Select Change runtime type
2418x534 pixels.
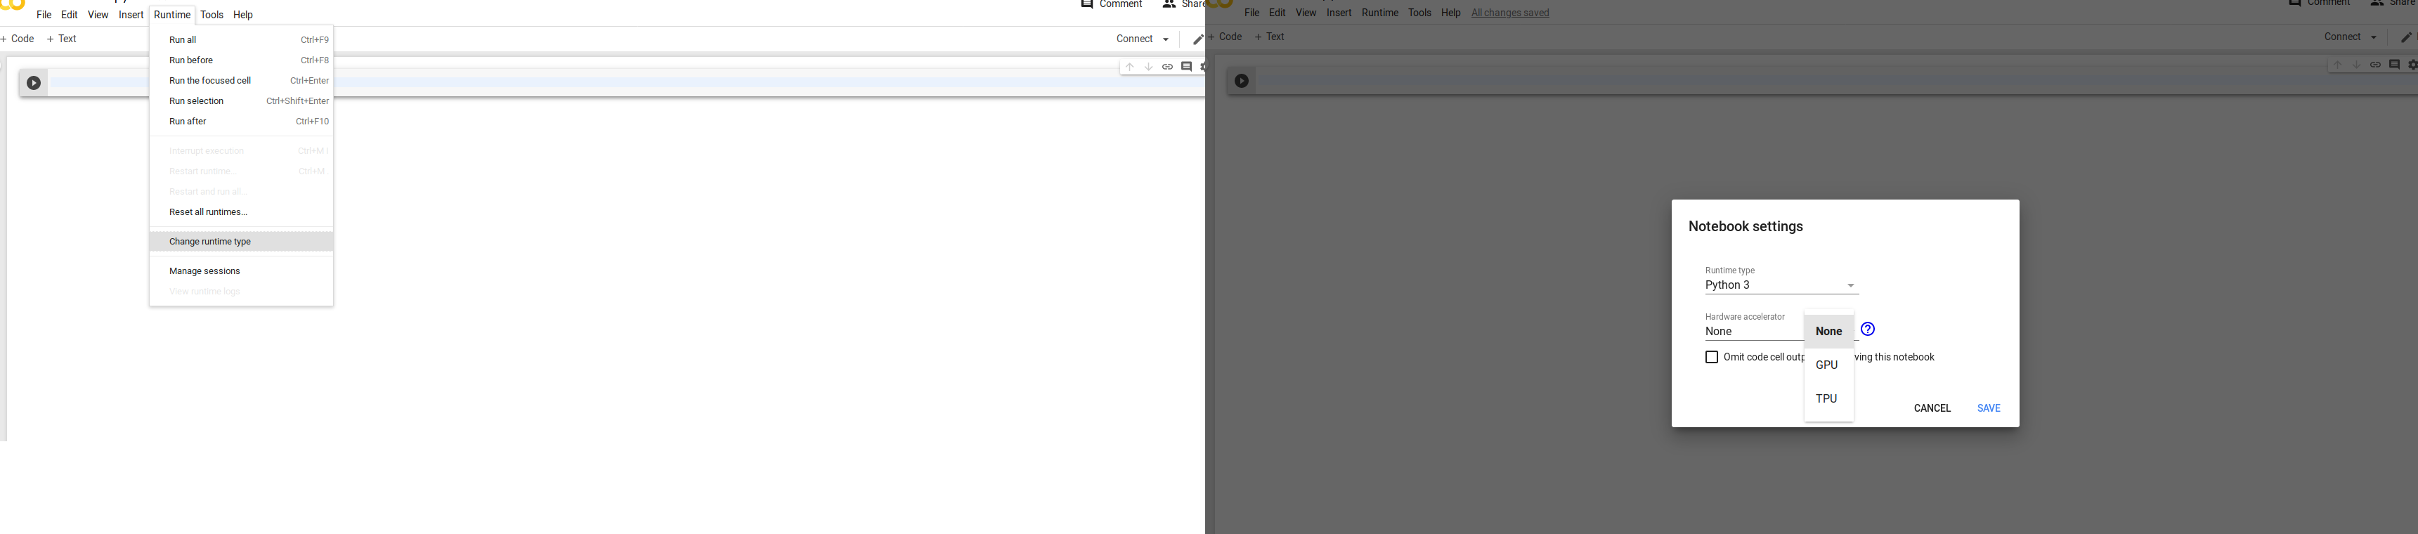coord(241,242)
